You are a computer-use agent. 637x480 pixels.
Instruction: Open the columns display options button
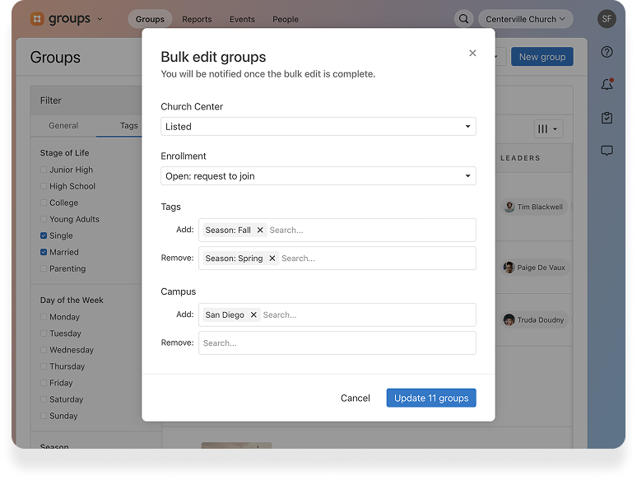click(548, 129)
